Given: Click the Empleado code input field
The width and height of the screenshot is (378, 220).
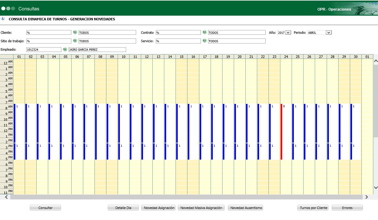Looking at the screenshot, I should [44, 49].
